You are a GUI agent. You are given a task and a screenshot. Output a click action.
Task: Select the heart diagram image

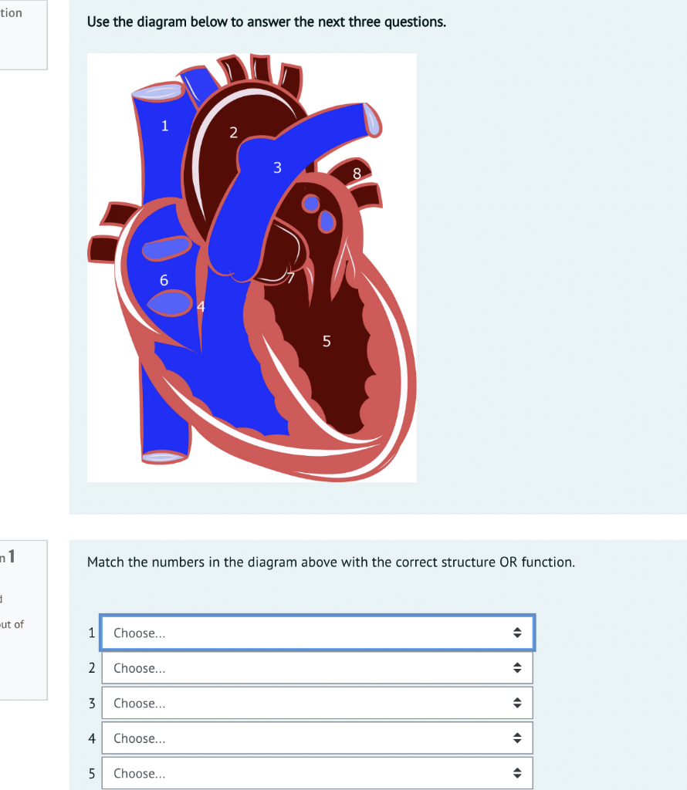coord(252,266)
